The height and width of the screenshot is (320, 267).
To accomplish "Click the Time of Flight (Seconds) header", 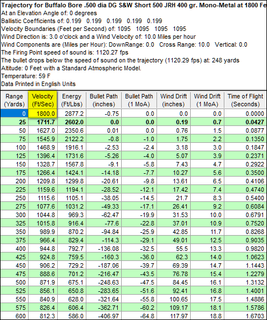I will tap(245, 100).
